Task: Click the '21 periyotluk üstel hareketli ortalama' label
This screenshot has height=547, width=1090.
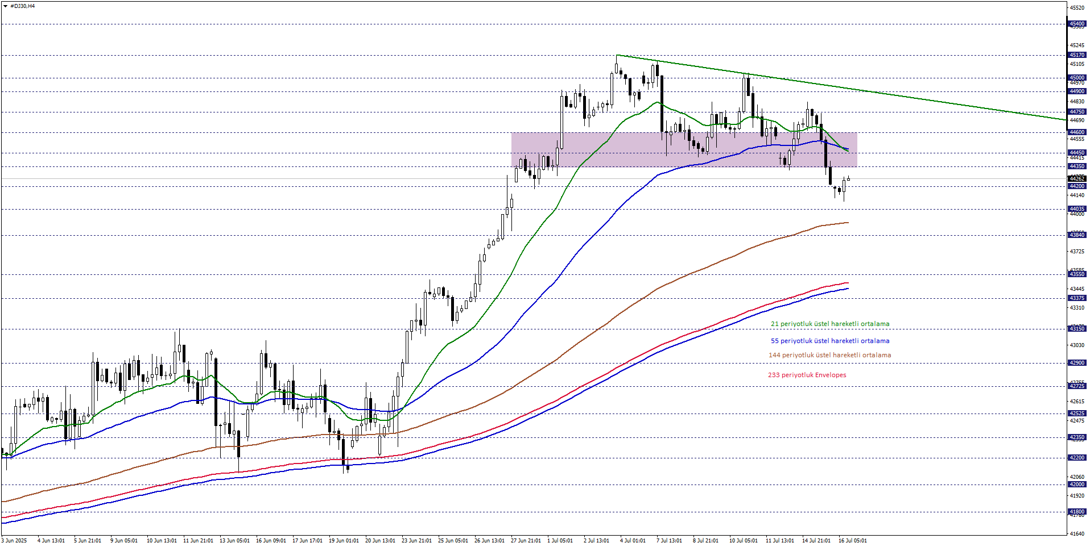Action: (x=830, y=324)
